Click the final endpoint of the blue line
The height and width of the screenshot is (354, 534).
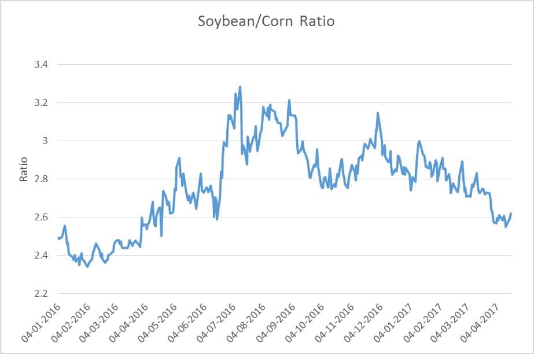point(511,213)
